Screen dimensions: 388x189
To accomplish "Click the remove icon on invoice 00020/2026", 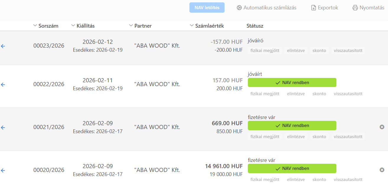I will pos(382,170).
